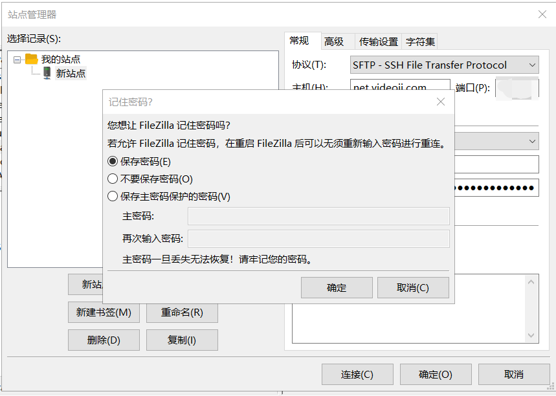Click 确定(O) in Site Manager
Screen dimensions: 556x396
(x=436, y=374)
